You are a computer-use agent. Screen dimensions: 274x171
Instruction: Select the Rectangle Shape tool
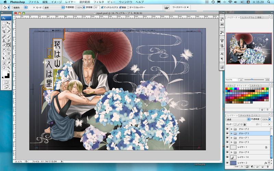click(x=8, y=58)
